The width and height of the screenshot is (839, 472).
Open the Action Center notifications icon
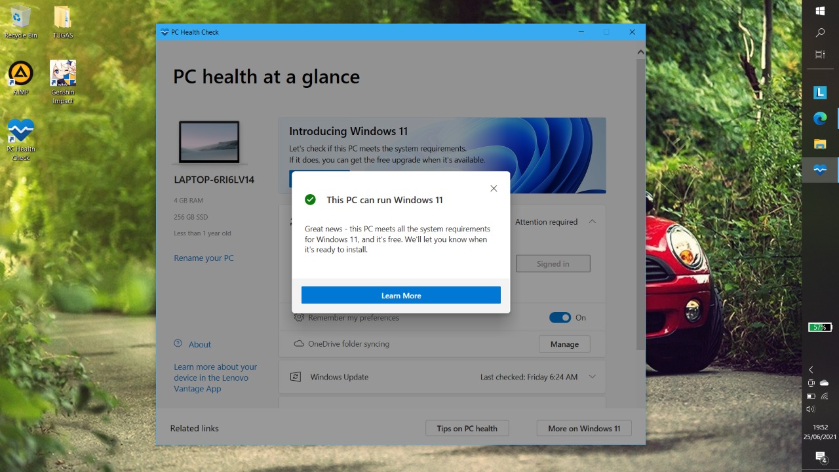click(x=821, y=457)
